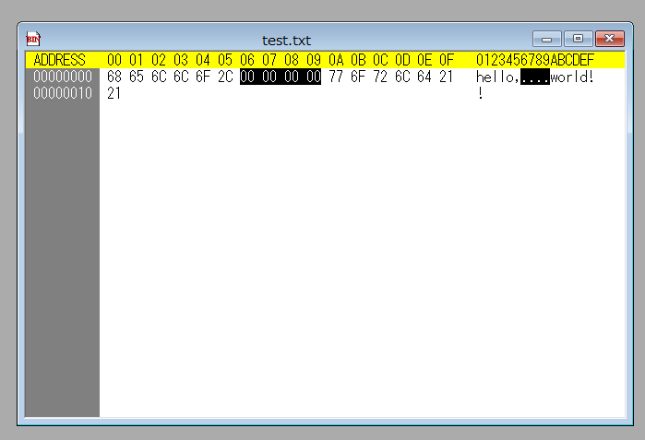The height and width of the screenshot is (440, 645).
Task: Select hex byte 64 in first row
Action: coord(425,77)
